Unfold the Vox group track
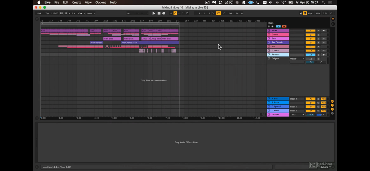The image size is (370, 171). point(269,47)
